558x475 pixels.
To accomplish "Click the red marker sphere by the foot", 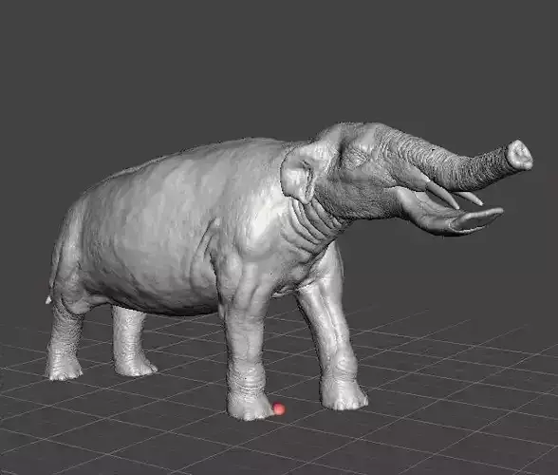I will click(279, 408).
